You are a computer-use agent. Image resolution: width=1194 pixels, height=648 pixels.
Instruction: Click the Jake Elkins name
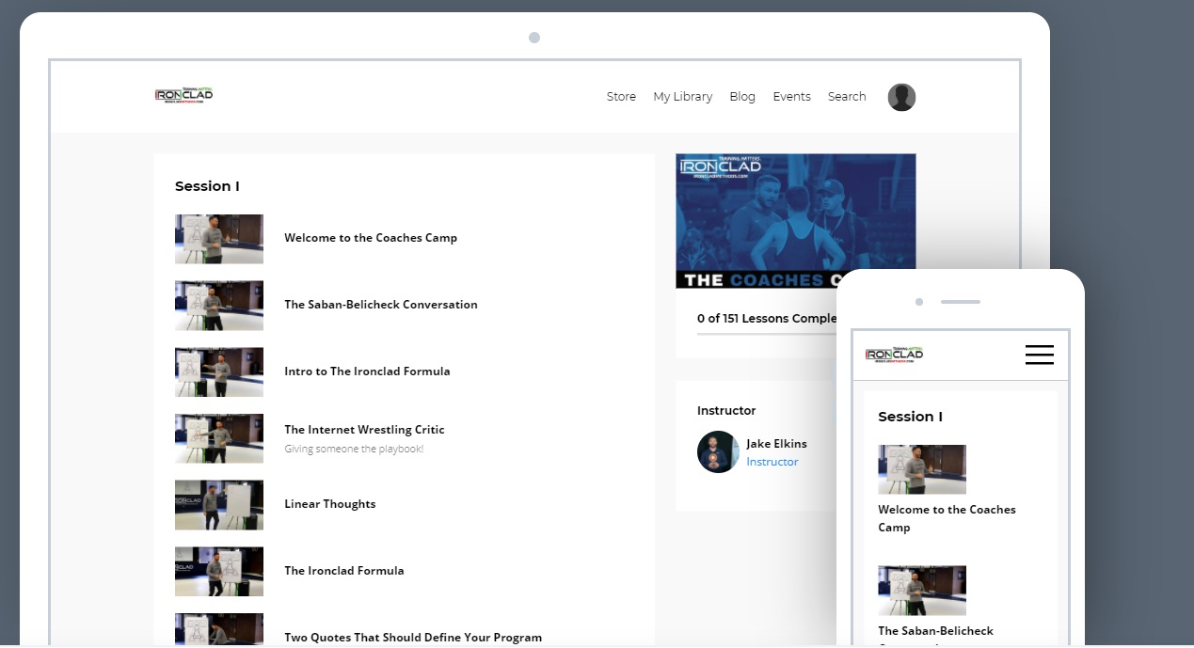click(x=776, y=444)
